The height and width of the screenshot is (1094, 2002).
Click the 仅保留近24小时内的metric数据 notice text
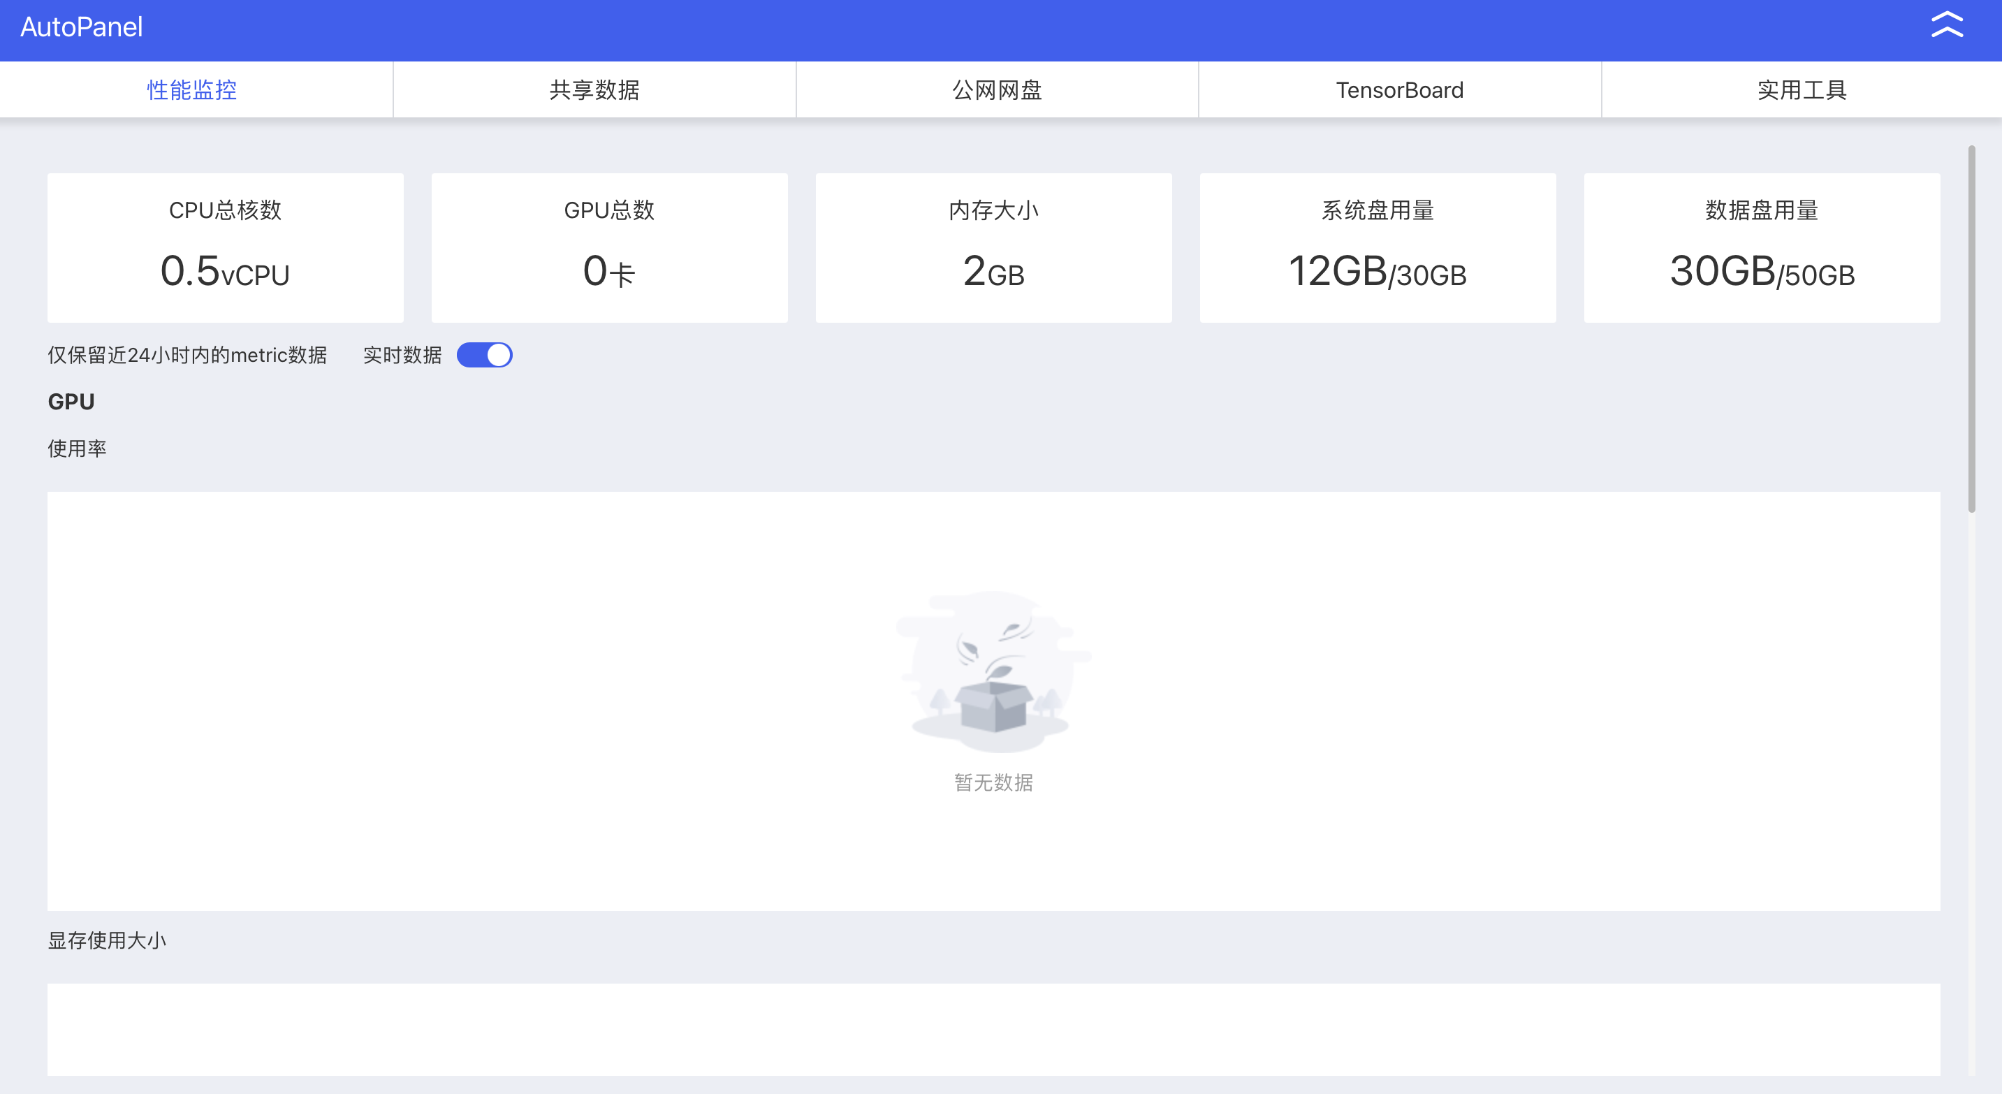pos(187,355)
